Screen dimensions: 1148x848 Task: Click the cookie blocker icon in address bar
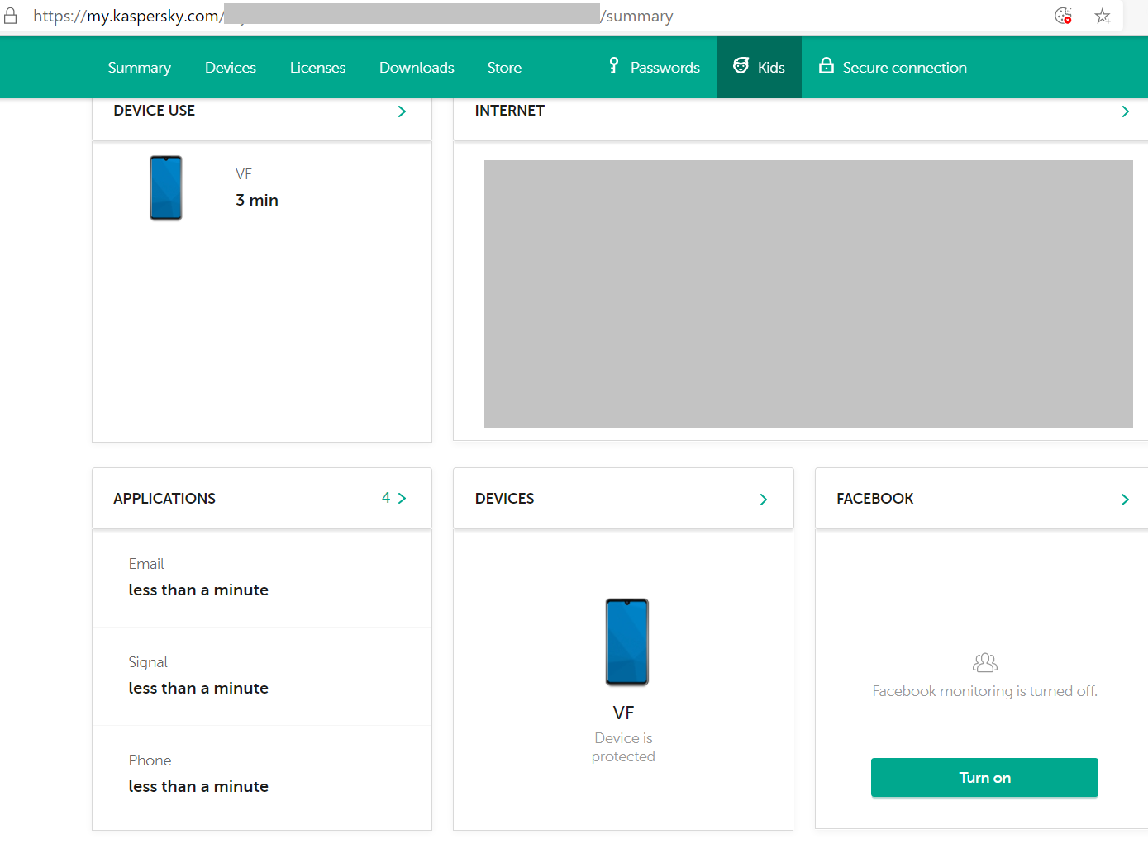point(1063,16)
